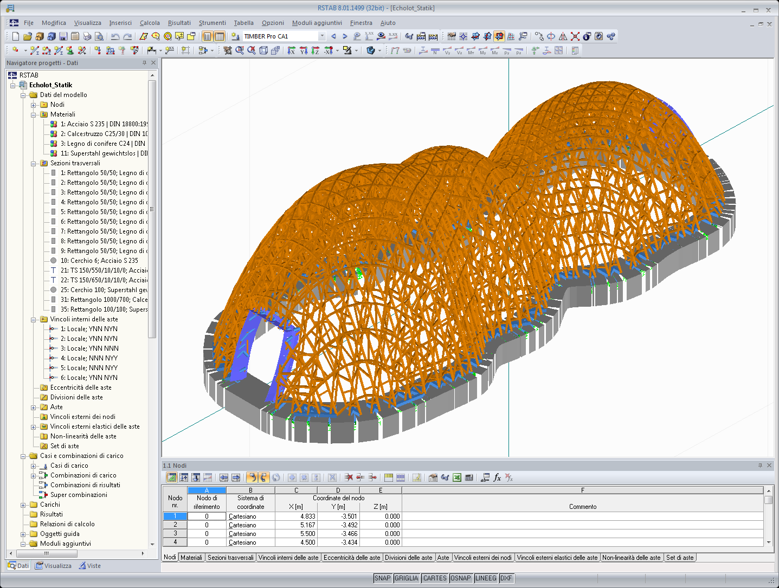The image size is (779, 588).
Task: Export table to Excel
Action: point(457,477)
